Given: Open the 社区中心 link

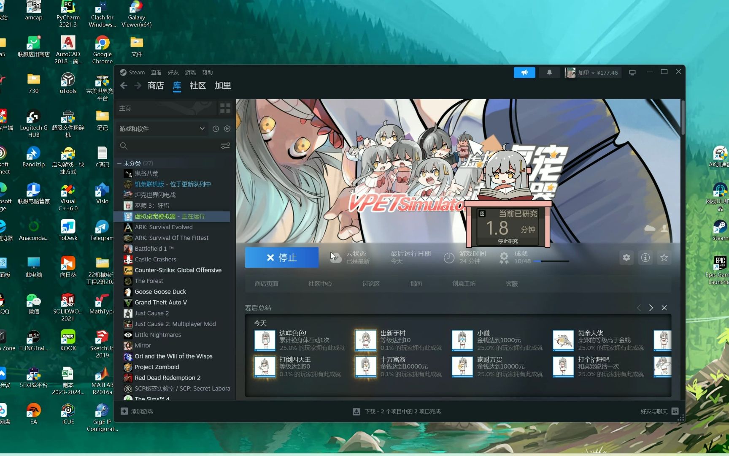Looking at the screenshot, I should (x=320, y=284).
